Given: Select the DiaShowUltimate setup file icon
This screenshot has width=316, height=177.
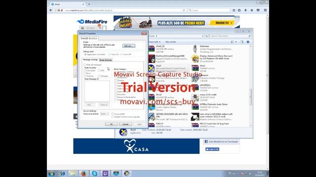Looking at the screenshot, I should coord(152,59).
